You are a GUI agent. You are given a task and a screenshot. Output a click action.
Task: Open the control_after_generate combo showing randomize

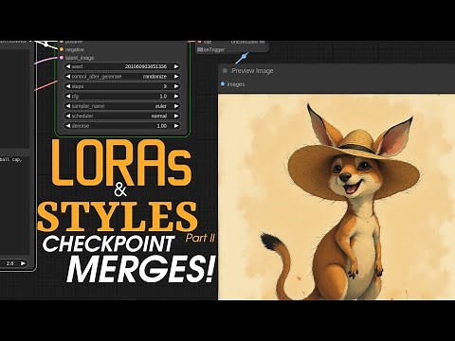click(122, 77)
